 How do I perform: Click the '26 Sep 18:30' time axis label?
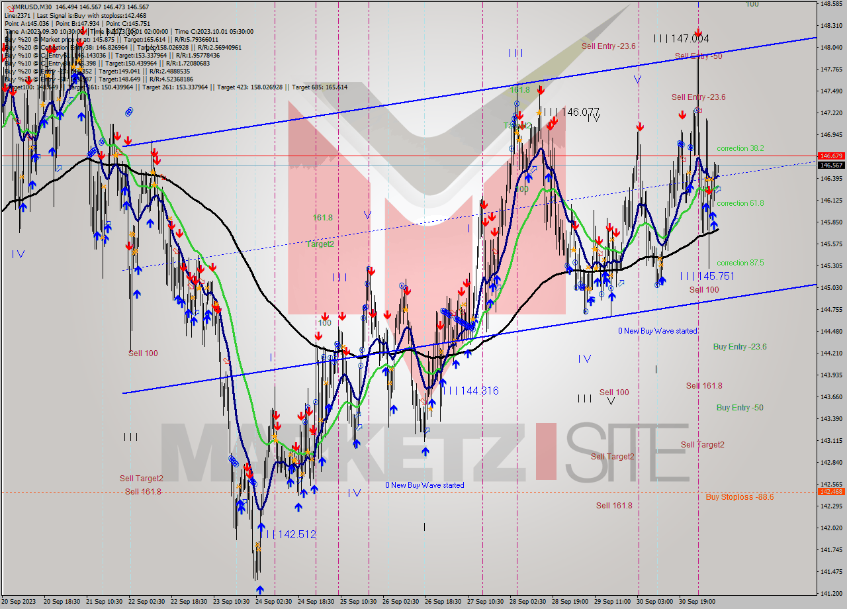click(x=443, y=602)
